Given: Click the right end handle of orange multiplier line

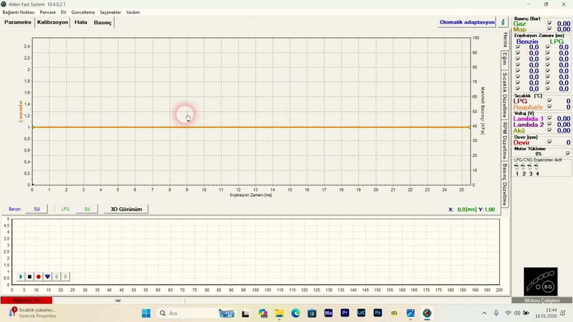Looking at the screenshot, I should 470,127.
